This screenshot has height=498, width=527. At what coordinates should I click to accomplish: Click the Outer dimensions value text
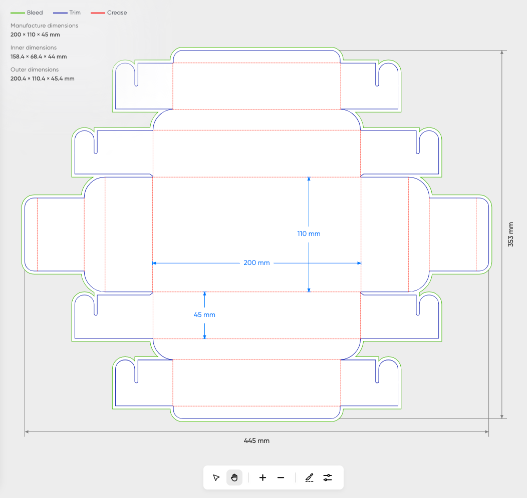[43, 78]
